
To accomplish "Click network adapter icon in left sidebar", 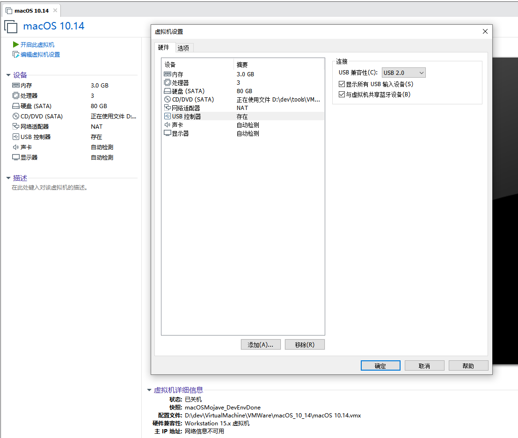I will point(16,126).
